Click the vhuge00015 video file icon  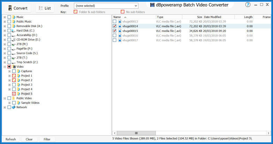[120, 31]
